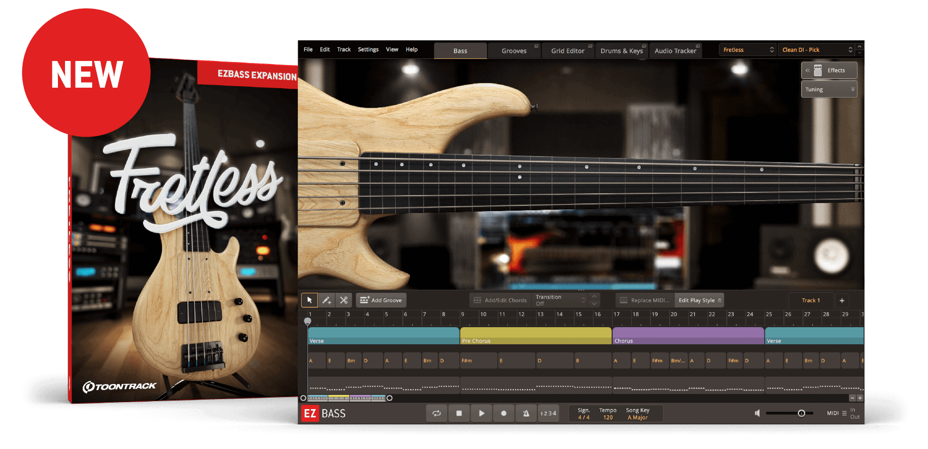
Task: Click the Bm/... chord in Chorus
Action: click(679, 361)
